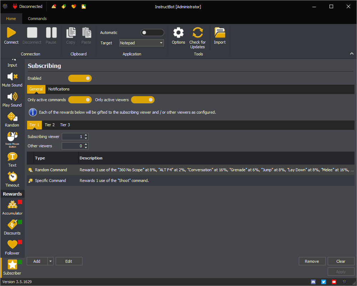Click the follower heart status icon in title bar
The height and width of the screenshot is (286, 357).
[x=74, y=7]
